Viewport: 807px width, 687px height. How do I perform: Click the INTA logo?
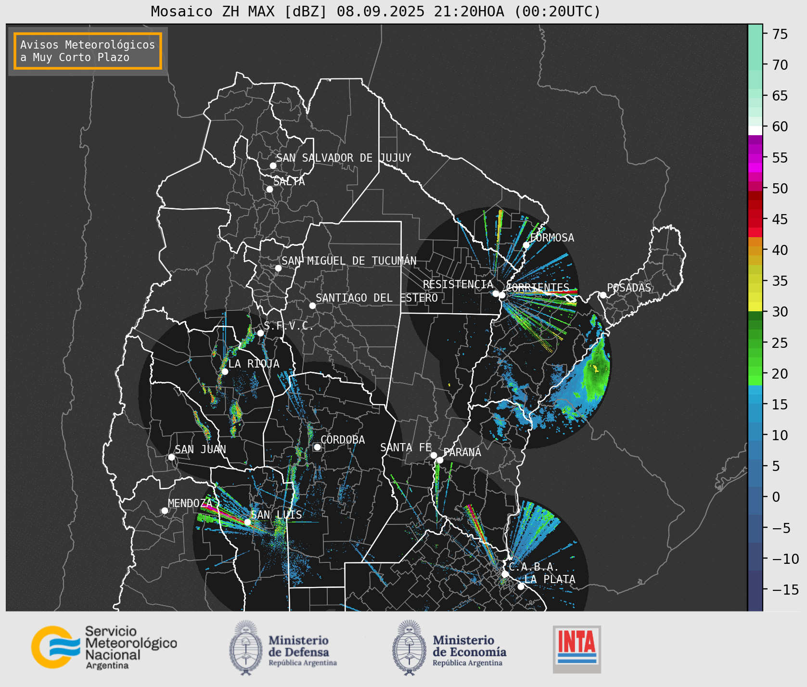pyautogui.click(x=577, y=649)
